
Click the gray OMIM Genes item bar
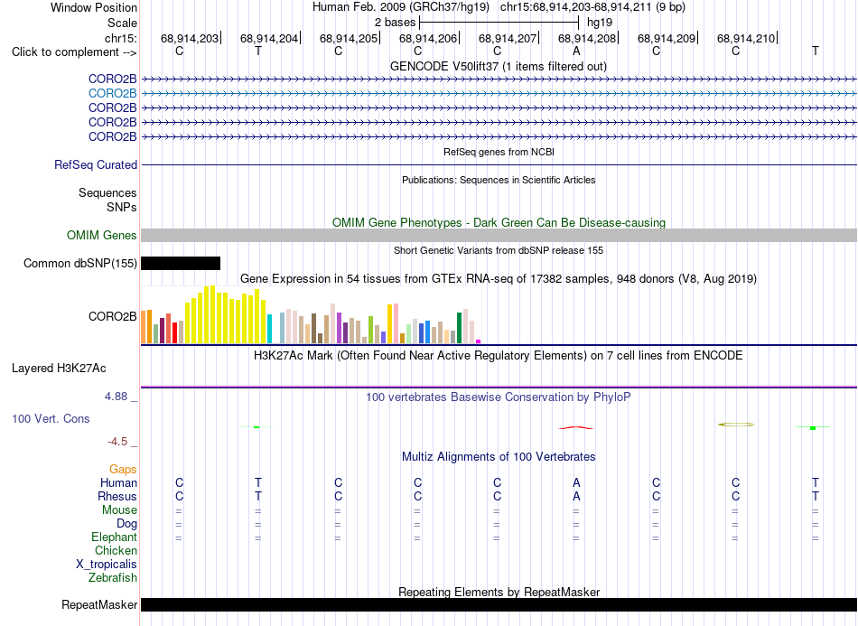(x=499, y=235)
